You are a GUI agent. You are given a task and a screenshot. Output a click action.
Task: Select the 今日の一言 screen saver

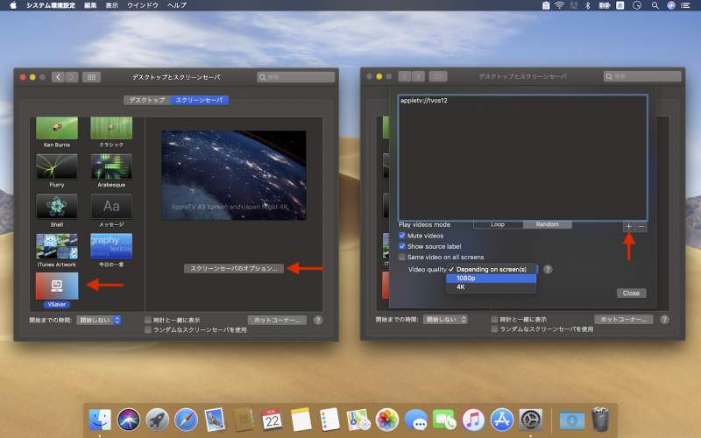[x=111, y=246]
